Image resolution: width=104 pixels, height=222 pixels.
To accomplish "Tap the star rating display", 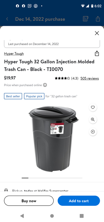I will (62, 78).
